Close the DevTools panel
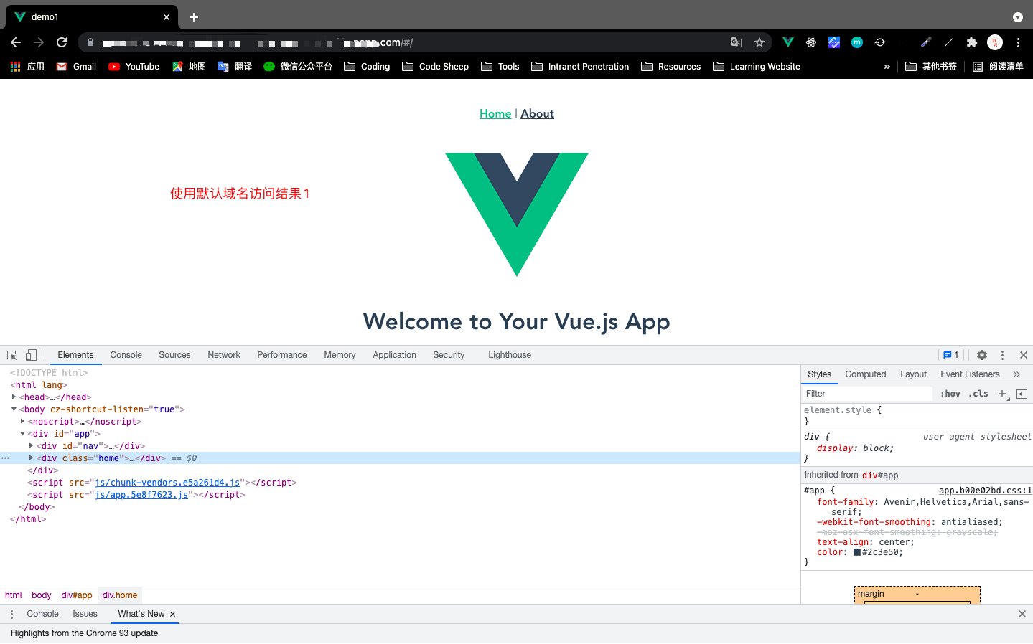Image resolution: width=1033 pixels, height=644 pixels. click(1024, 355)
